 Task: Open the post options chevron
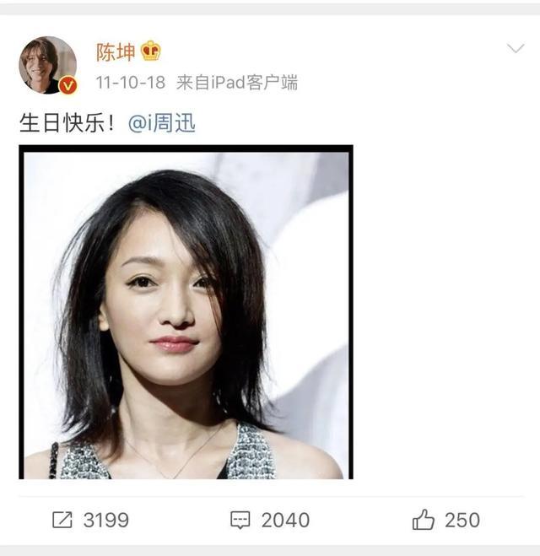click(516, 48)
